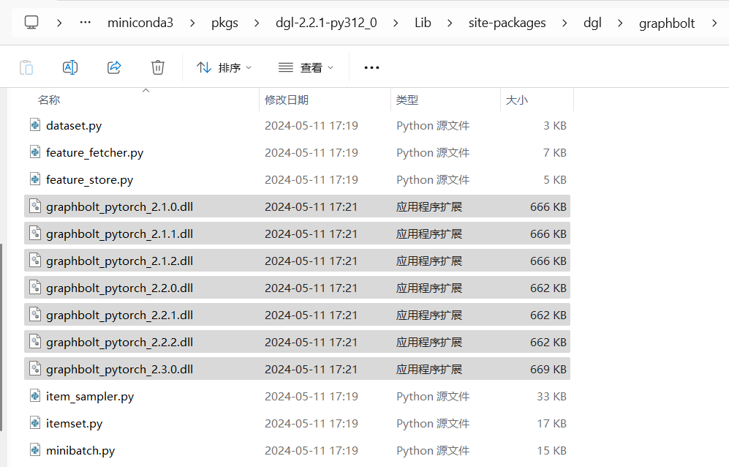Click the graphbolt_pytorch_2.3.0.dll file icon
The width and height of the screenshot is (729, 467).
[x=35, y=368]
